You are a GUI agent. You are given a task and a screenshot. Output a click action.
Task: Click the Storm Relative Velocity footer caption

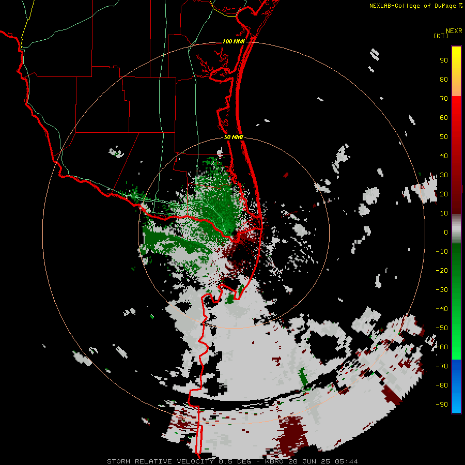232,461
